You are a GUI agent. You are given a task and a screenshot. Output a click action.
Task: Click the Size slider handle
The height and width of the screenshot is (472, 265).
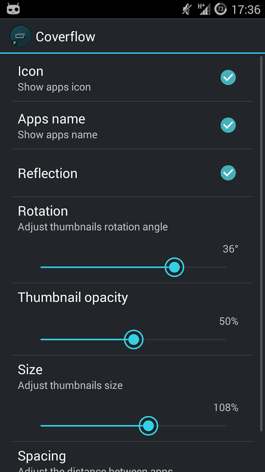tap(148, 426)
